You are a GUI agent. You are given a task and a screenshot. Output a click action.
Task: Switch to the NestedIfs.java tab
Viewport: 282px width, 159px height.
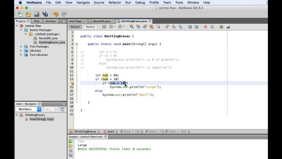(x=102, y=21)
